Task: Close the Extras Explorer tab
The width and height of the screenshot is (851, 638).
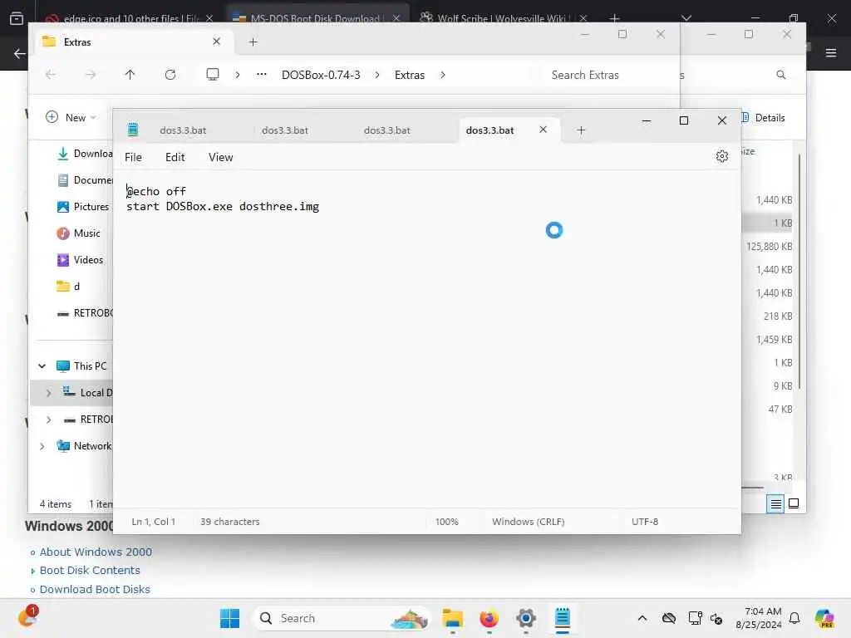Action: point(216,42)
